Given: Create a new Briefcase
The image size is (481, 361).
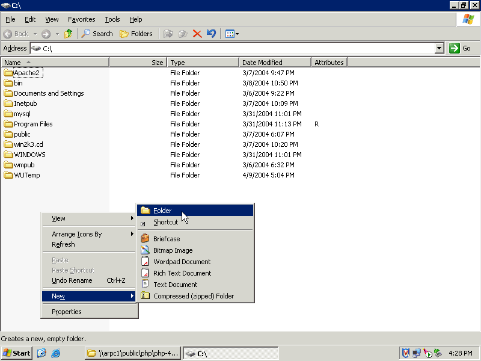Looking at the screenshot, I should click(166, 239).
